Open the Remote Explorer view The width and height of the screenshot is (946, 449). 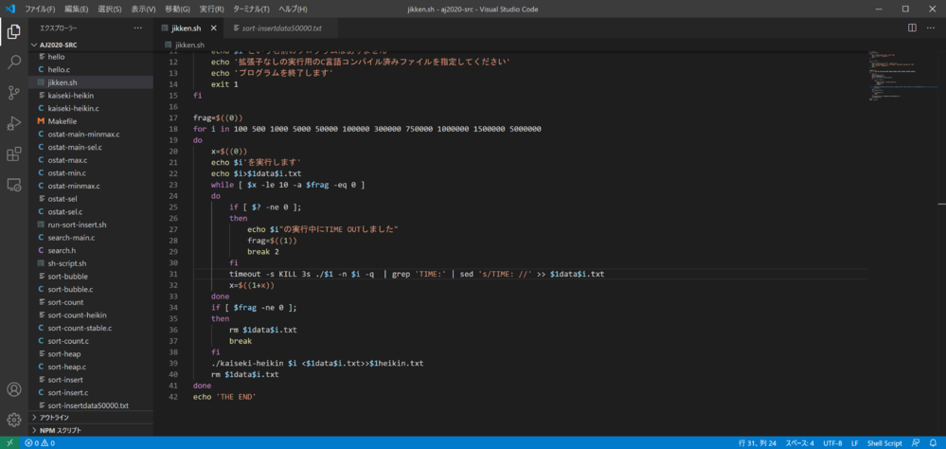[x=14, y=185]
